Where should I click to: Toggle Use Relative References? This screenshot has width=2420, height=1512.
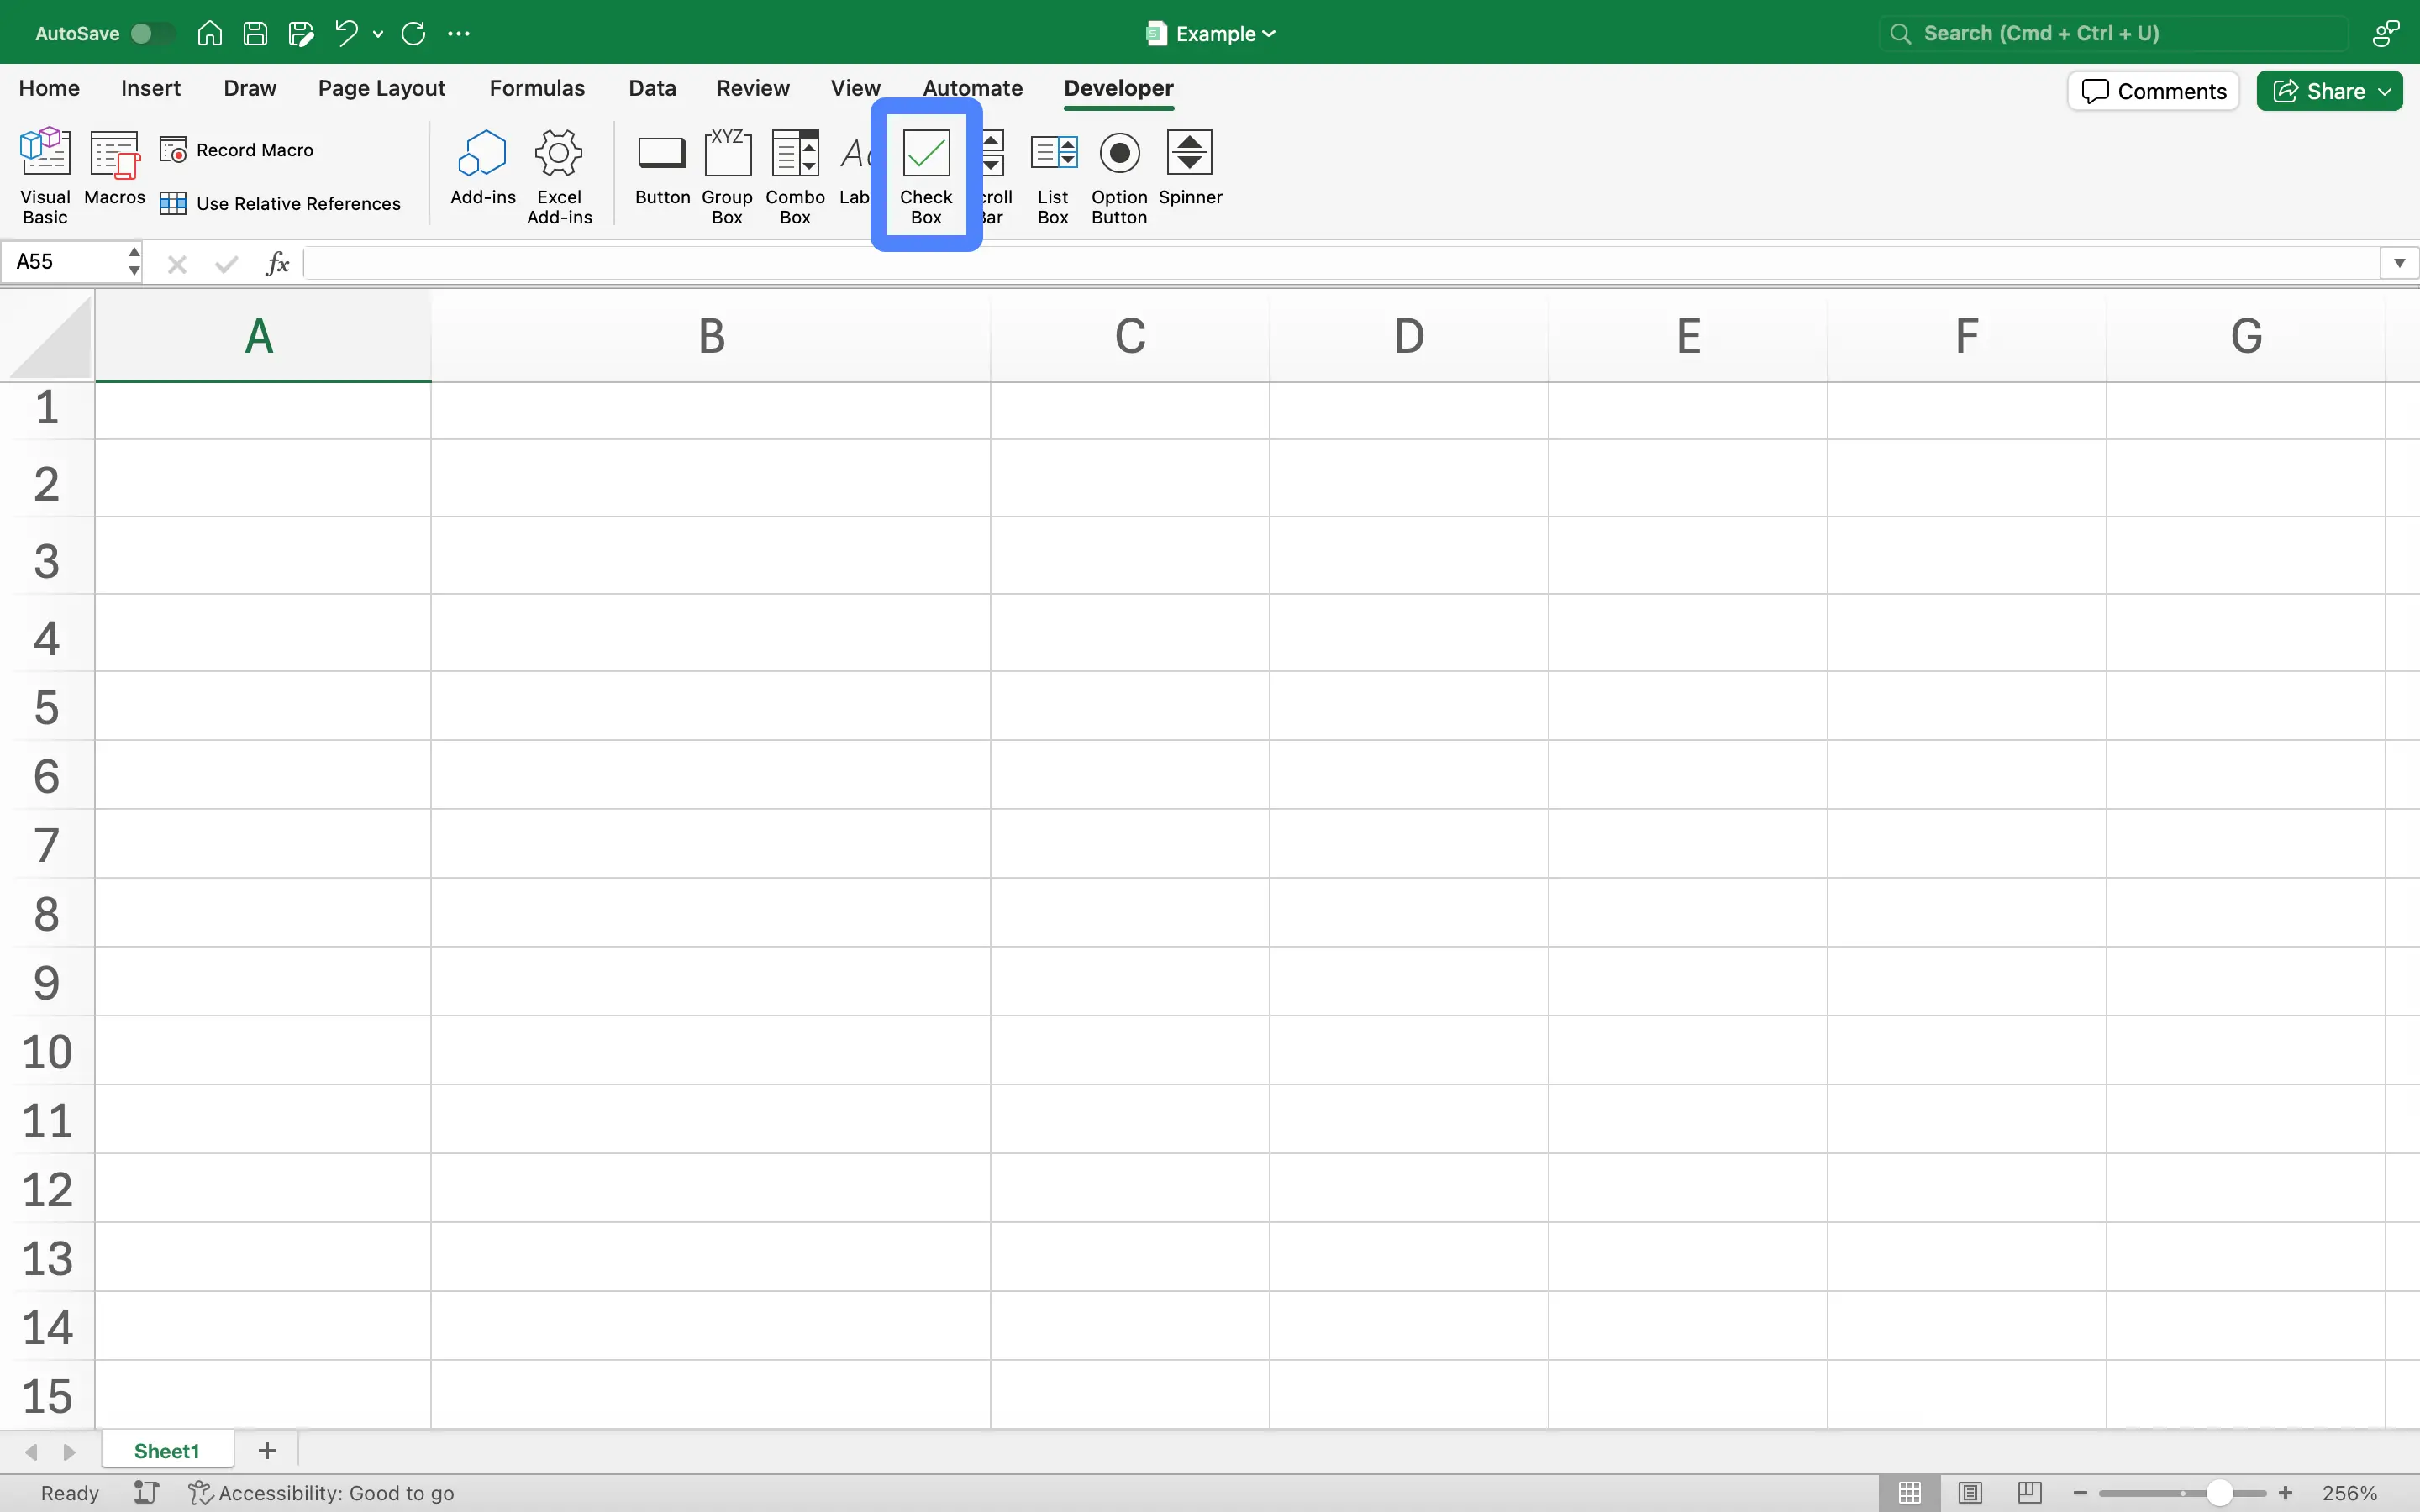point(280,204)
